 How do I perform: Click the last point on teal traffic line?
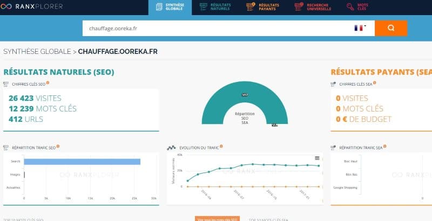pos(319,166)
